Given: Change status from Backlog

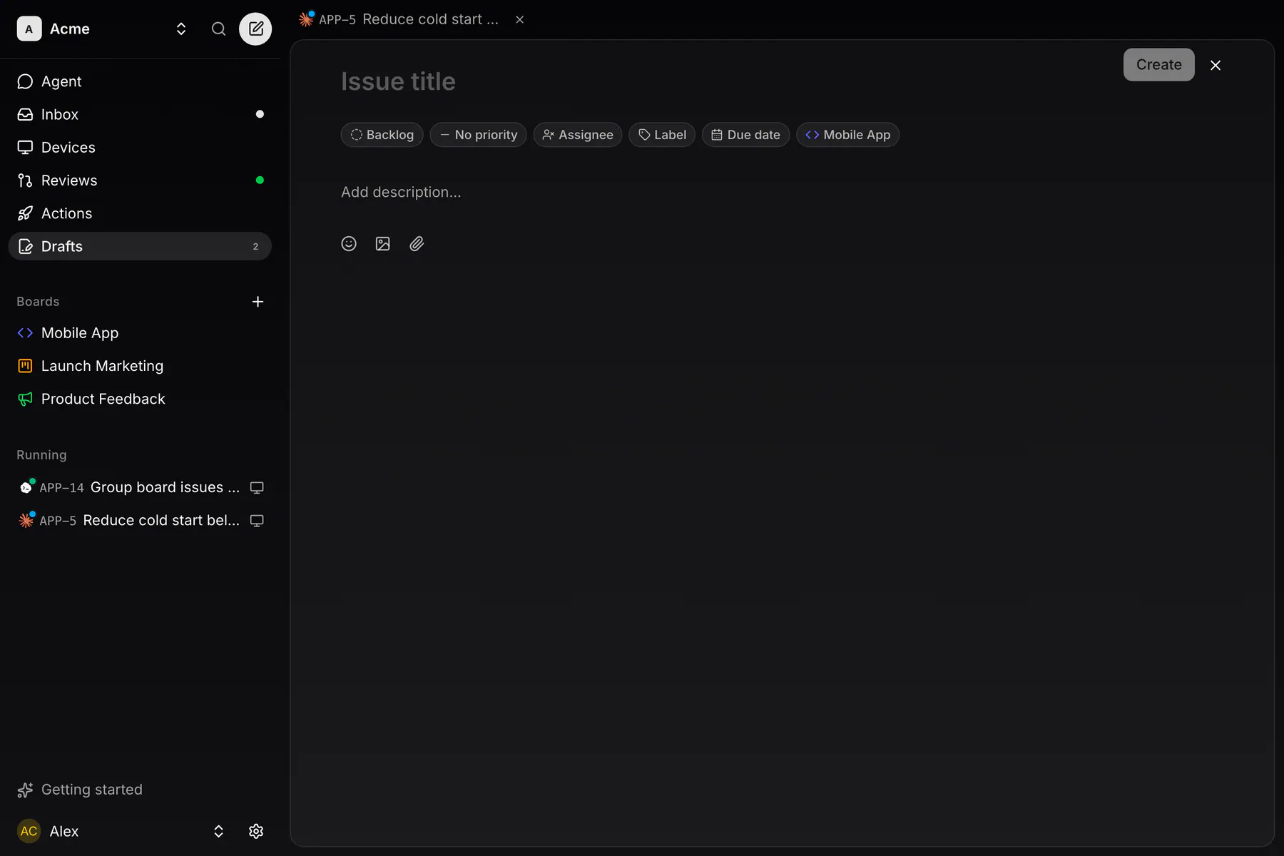Looking at the screenshot, I should point(382,135).
